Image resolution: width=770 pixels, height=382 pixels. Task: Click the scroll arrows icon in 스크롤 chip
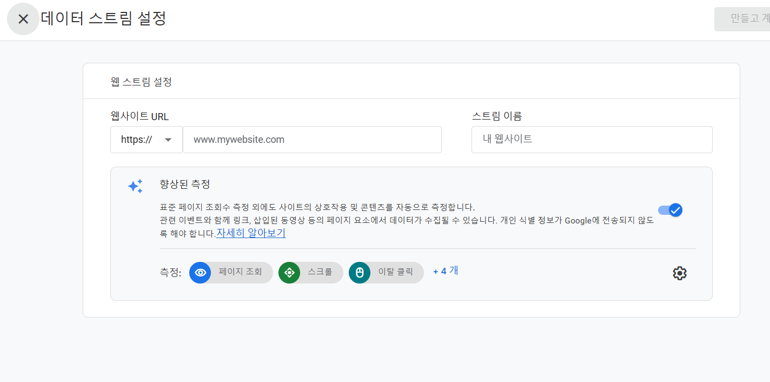[x=289, y=272]
